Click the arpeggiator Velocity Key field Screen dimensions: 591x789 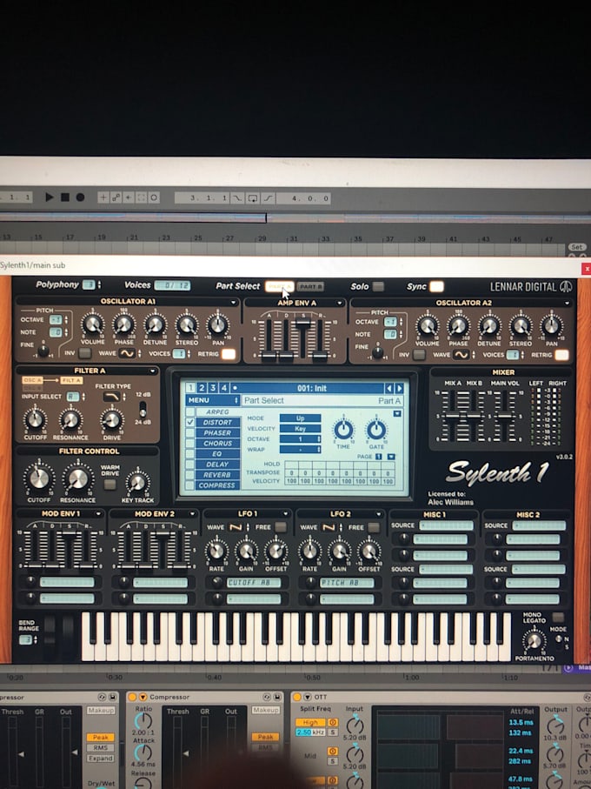[300, 429]
